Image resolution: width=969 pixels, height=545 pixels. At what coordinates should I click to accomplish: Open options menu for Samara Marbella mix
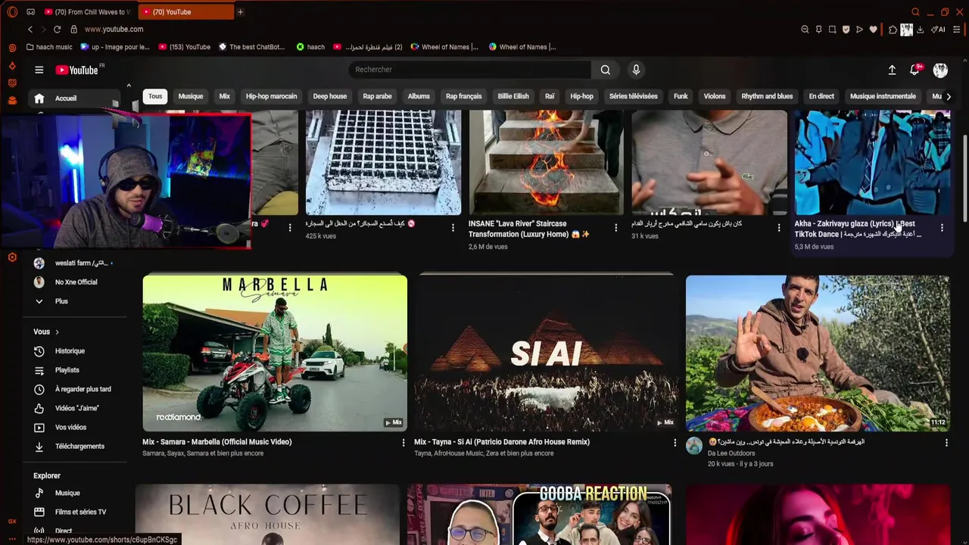pos(403,443)
